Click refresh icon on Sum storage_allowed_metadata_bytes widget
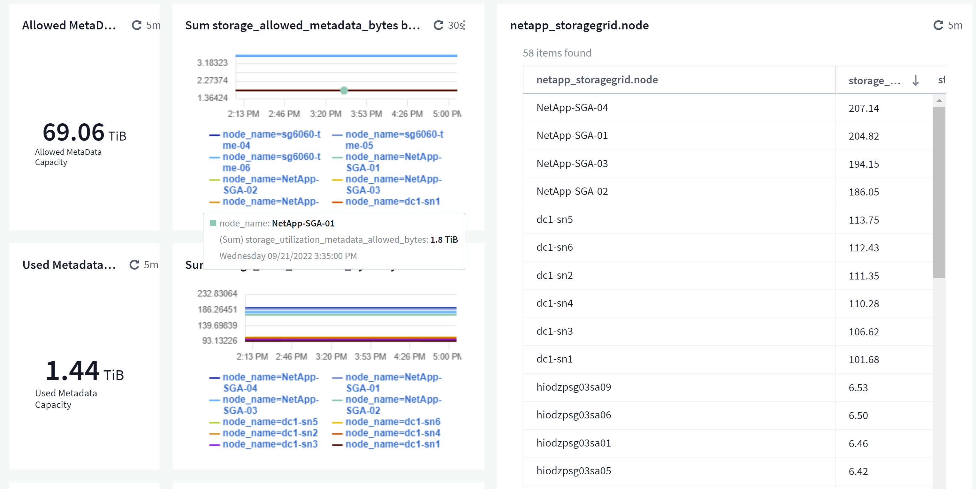The width and height of the screenshot is (976, 489). click(438, 25)
